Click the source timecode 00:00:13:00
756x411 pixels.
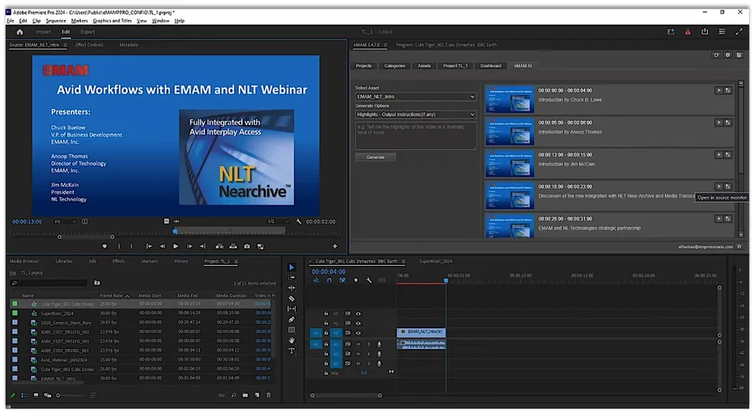click(x=27, y=222)
